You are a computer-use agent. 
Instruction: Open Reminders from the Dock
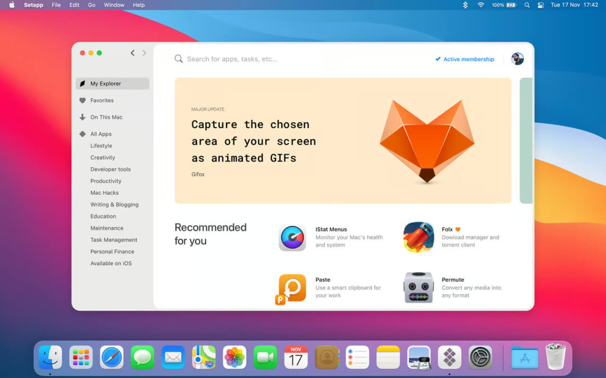357,357
